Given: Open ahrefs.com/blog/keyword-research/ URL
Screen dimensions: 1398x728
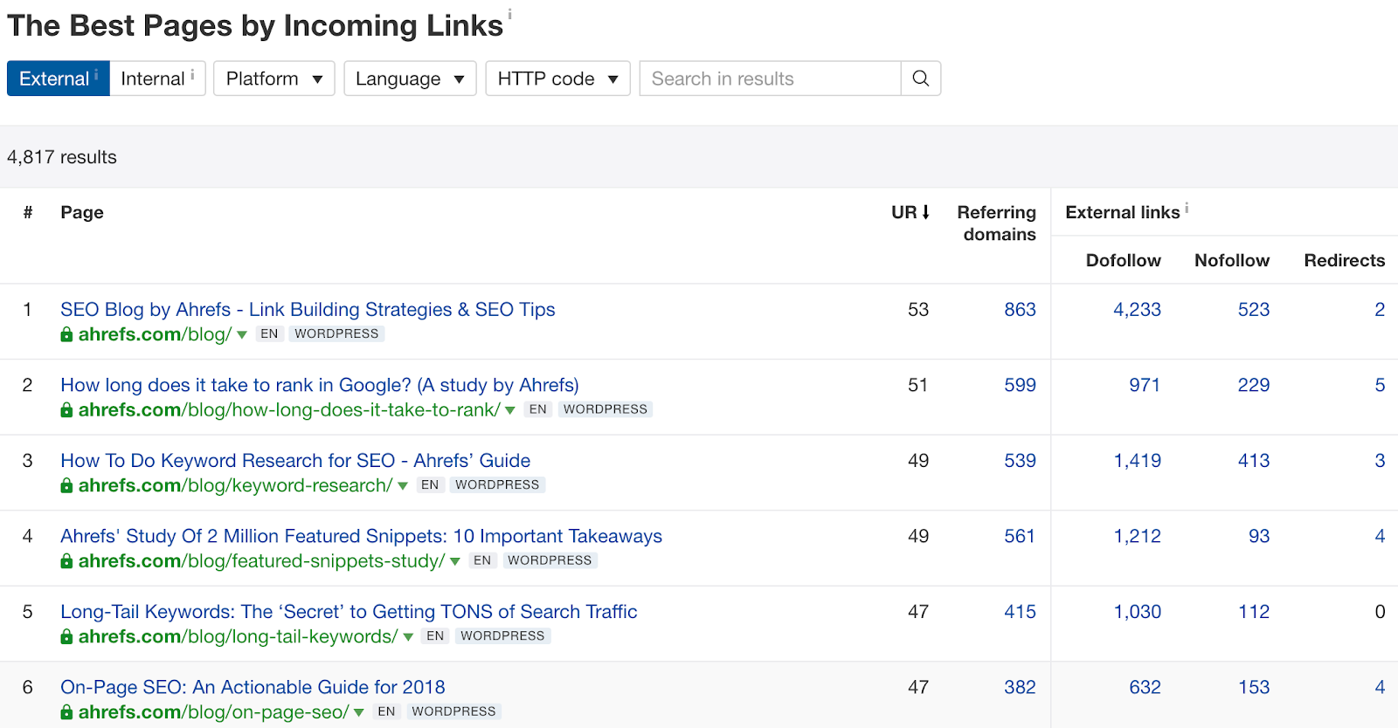Looking at the screenshot, I should [236, 485].
